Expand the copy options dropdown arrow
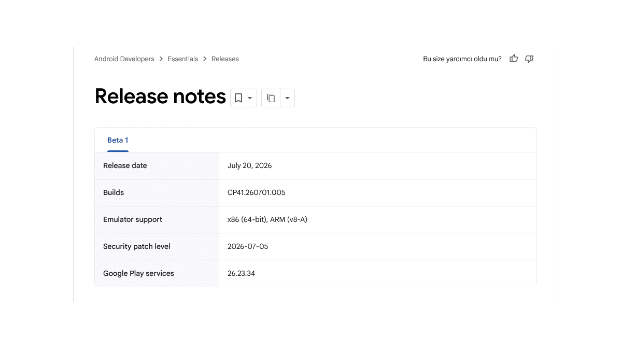The image size is (622, 350). pos(287,98)
